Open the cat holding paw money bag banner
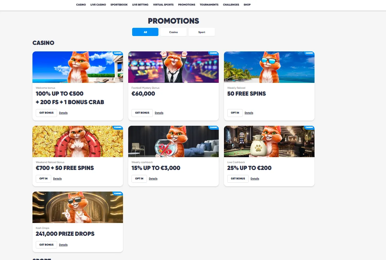 (x=269, y=141)
